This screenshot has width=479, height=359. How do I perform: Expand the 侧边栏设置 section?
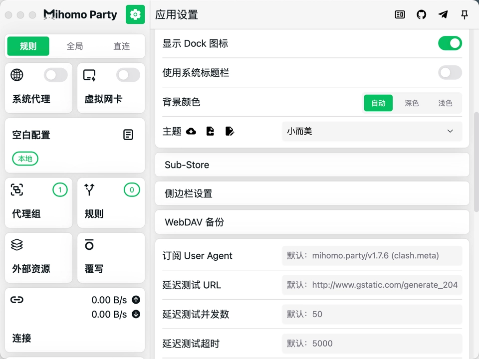tap(312, 193)
